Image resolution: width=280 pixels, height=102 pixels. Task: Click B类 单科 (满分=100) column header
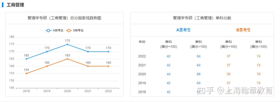(229, 44)
